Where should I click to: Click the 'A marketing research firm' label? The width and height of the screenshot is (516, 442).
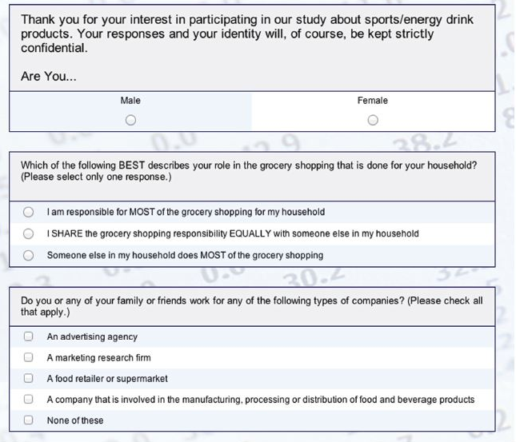click(98, 358)
